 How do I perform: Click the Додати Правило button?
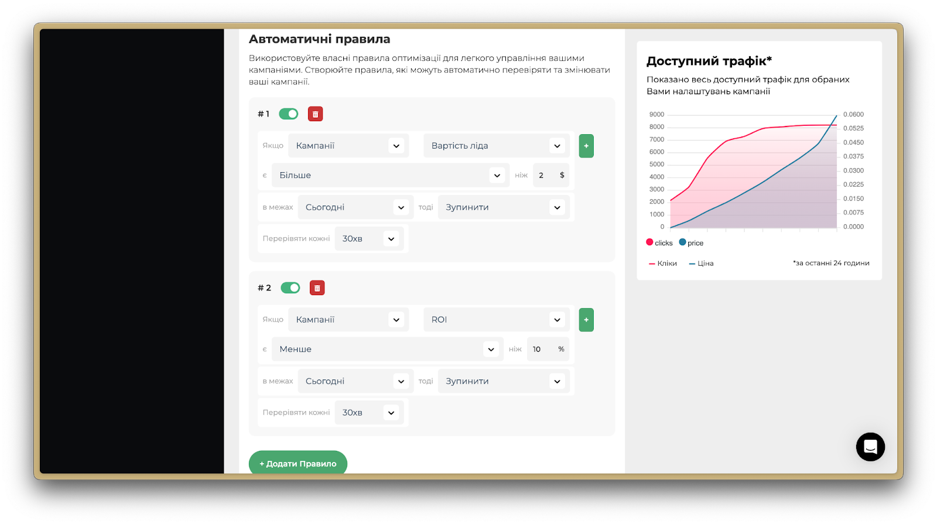(x=298, y=463)
